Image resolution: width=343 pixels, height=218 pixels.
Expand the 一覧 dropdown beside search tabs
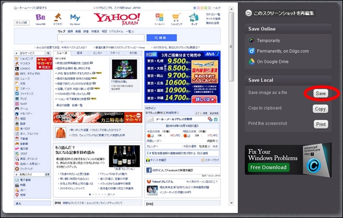tap(130, 31)
